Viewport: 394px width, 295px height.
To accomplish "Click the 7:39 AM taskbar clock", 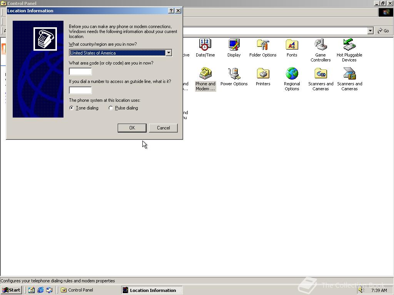I will (x=379, y=290).
